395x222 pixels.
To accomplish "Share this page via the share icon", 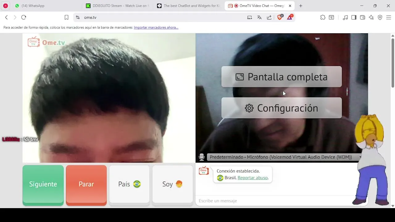I will tap(269, 18).
